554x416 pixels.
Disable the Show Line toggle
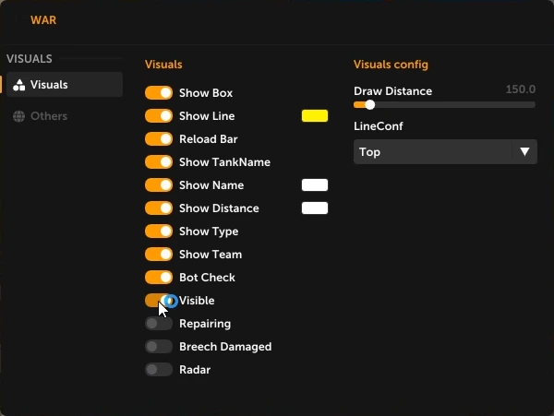click(x=159, y=115)
